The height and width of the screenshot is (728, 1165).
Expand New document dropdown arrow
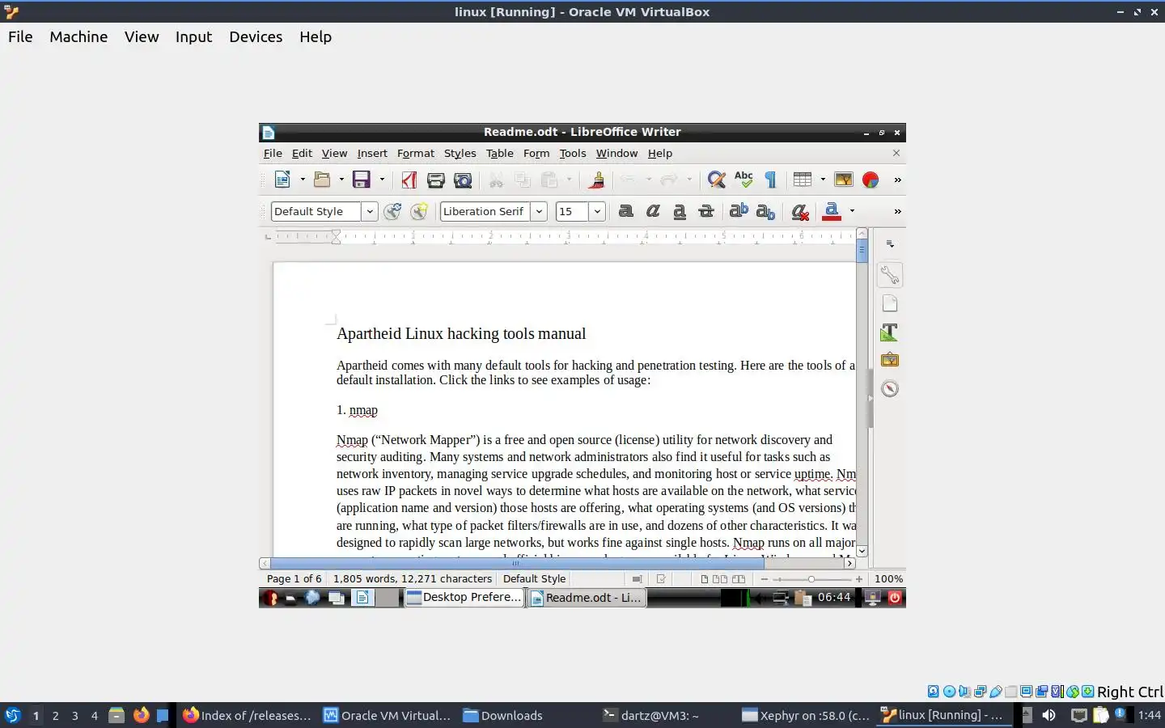(x=303, y=180)
